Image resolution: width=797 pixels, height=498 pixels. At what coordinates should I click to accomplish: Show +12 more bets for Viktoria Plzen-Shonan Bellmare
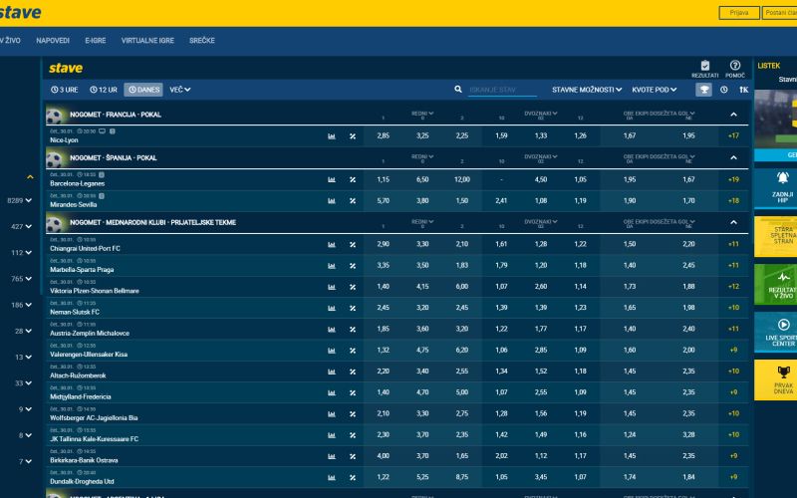pos(733,287)
